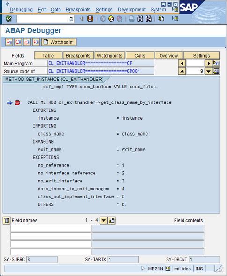Click the Find Next binoculars icon
The height and width of the screenshot is (276, 227).
(149, 19)
